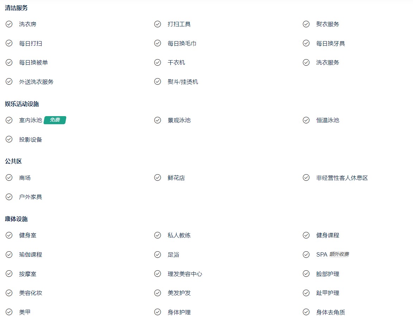Click the 外送洗衣服务 item label
Screen dimensions: 413x316
(x=36, y=82)
